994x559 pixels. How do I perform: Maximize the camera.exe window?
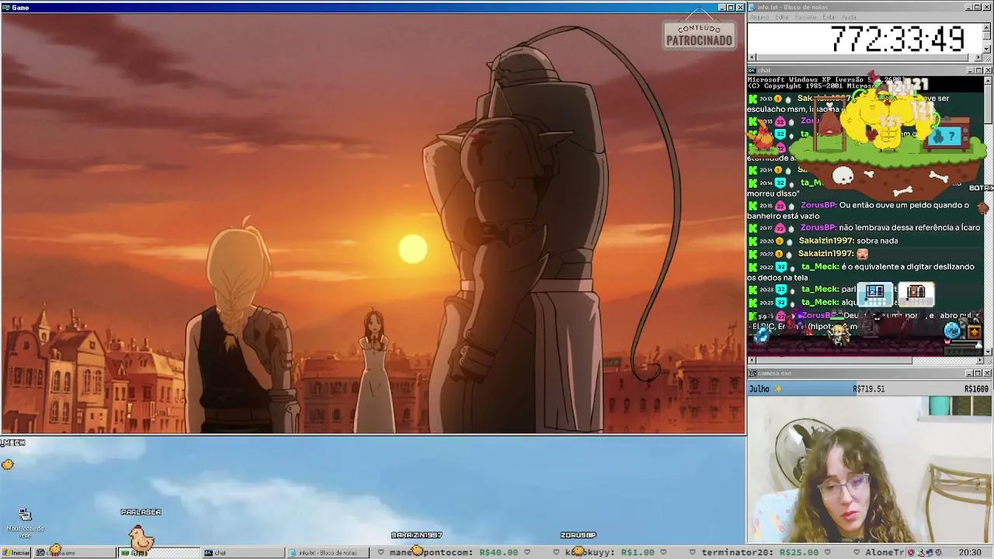978,373
